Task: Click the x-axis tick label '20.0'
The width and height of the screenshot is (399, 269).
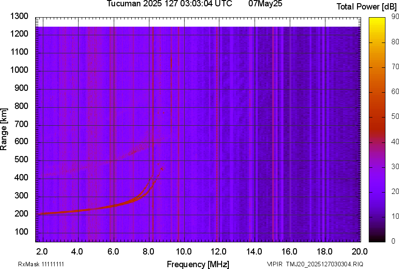Action: click(360, 252)
